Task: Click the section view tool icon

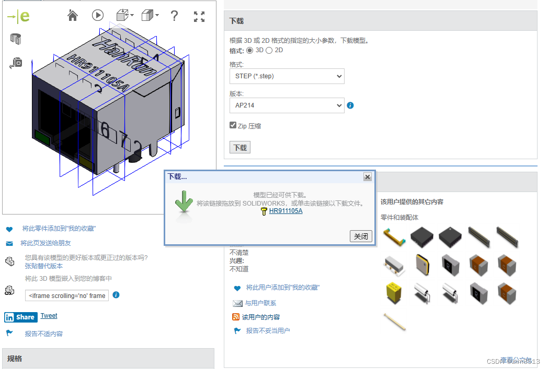Action: pyautogui.click(x=16, y=39)
